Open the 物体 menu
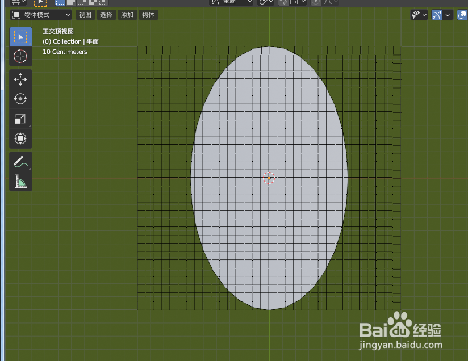Viewport: 468px width, 361px height. [x=148, y=15]
